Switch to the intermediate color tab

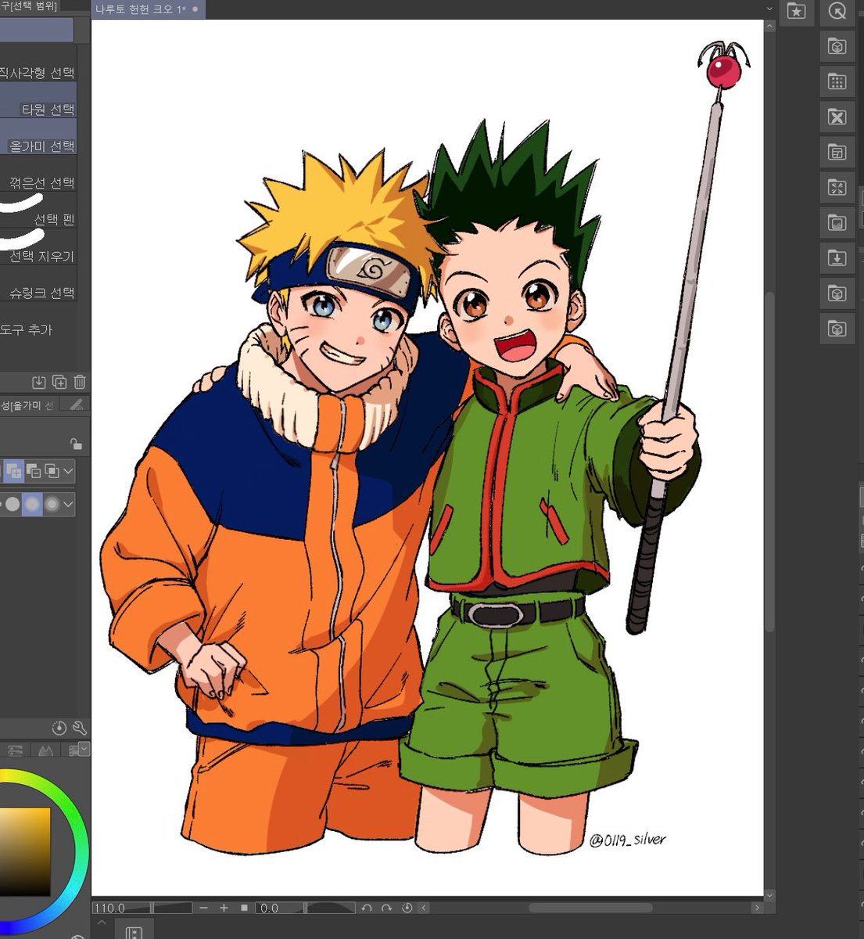(x=45, y=750)
